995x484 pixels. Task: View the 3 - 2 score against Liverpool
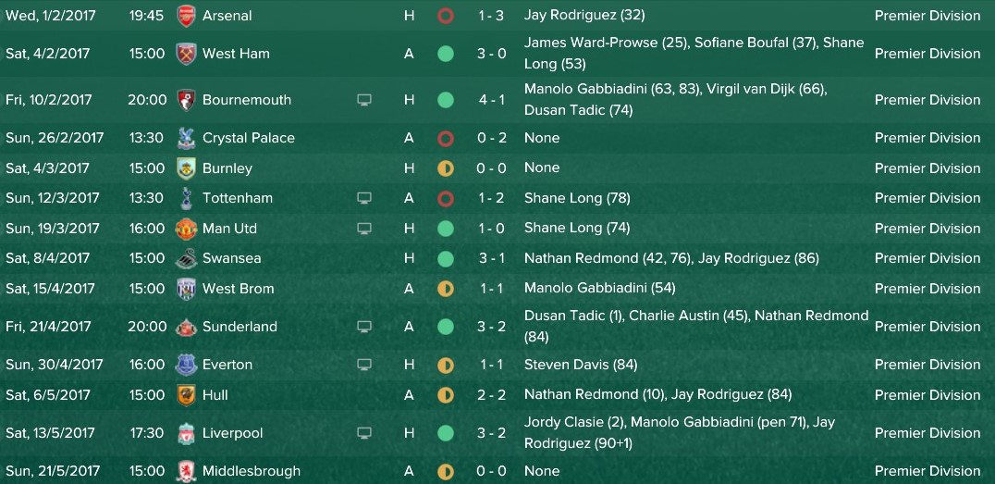(x=492, y=433)
